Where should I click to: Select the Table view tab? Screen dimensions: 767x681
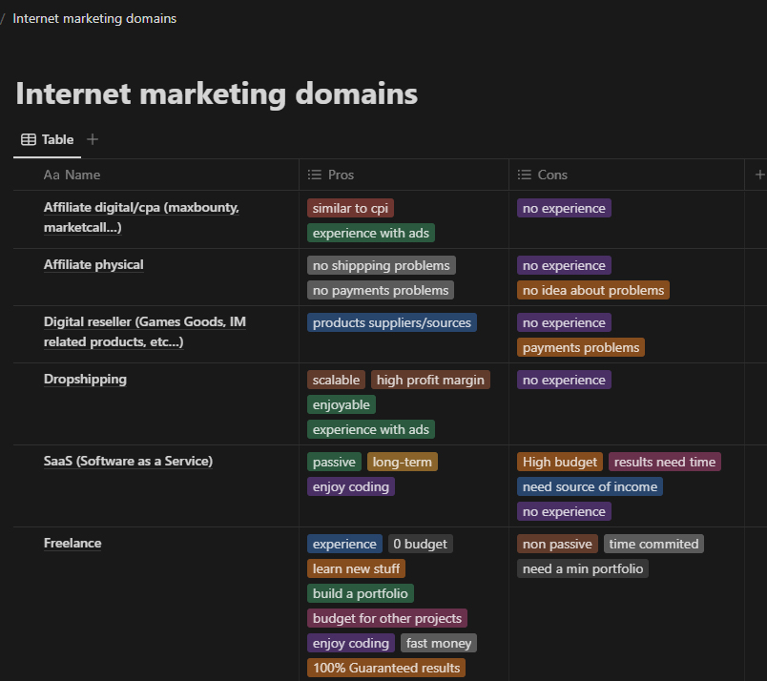pos(47,139)
